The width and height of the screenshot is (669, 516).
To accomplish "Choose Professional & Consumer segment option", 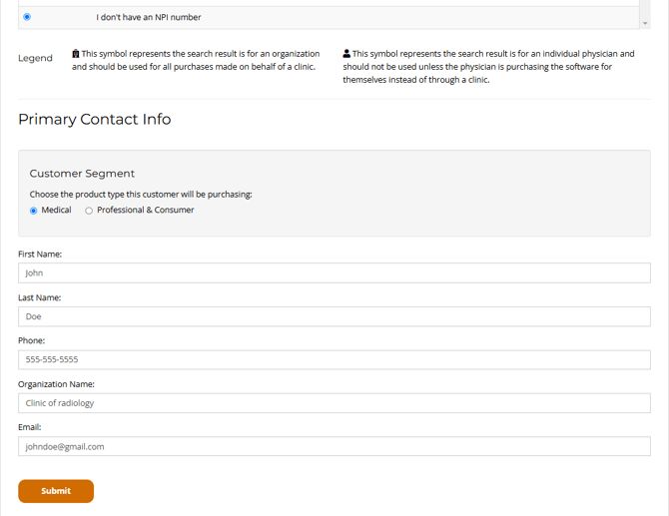I will click(89, 211).
